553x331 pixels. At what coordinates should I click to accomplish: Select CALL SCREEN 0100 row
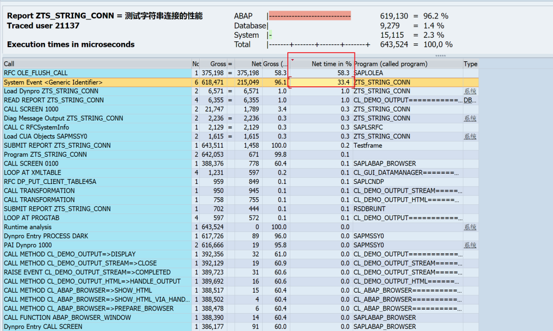(x=97, y=163)
